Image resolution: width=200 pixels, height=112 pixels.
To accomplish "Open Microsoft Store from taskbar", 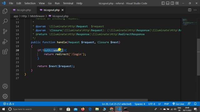I will click(x=68, y=109).
